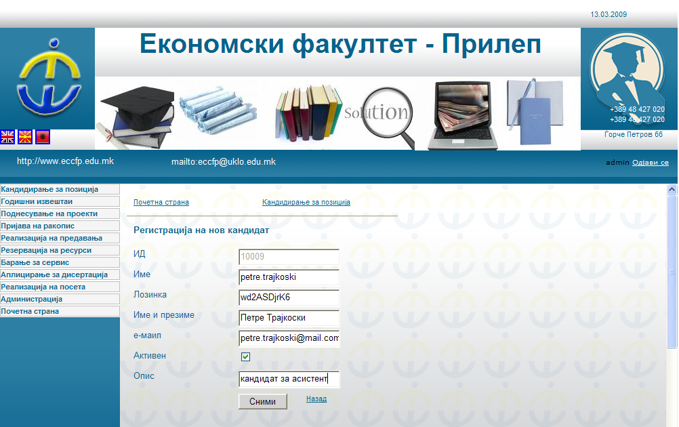Click the laptop image in the banner
The image size is (679, 427).
tap(463, 114)
